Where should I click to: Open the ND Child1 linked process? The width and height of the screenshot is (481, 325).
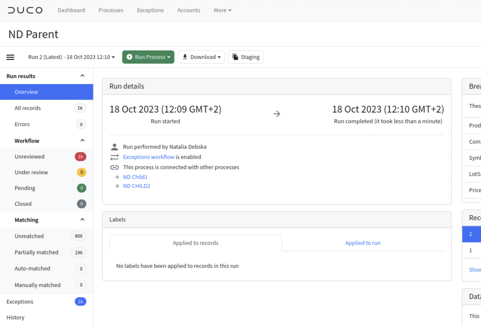135,177
